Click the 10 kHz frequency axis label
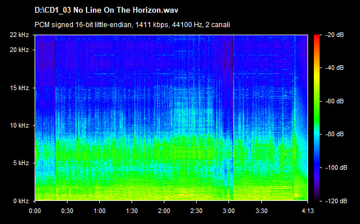The image size is (360, 224). (x=19, y=125)
